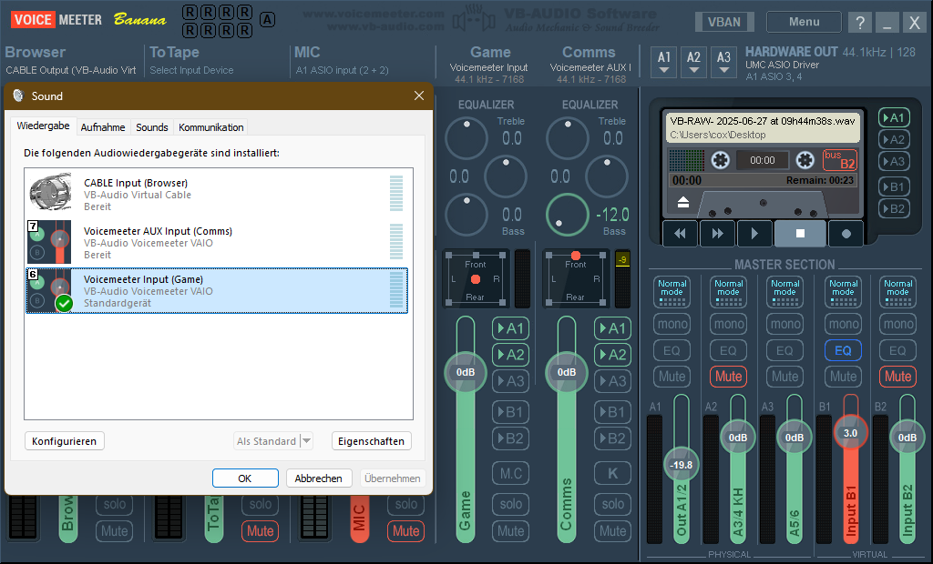Toggle cassette routing to B1
Viewport: 933px width, 564px height.
[894, 186]
